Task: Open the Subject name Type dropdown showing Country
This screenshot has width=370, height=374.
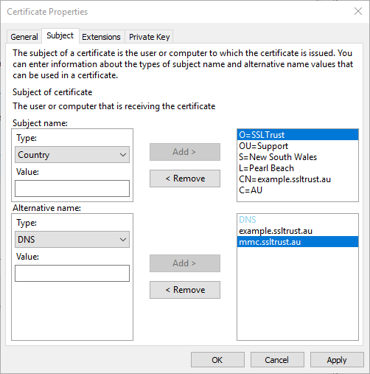Action: 72,155
